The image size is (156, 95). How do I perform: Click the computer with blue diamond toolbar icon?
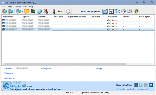pos(18,11)
